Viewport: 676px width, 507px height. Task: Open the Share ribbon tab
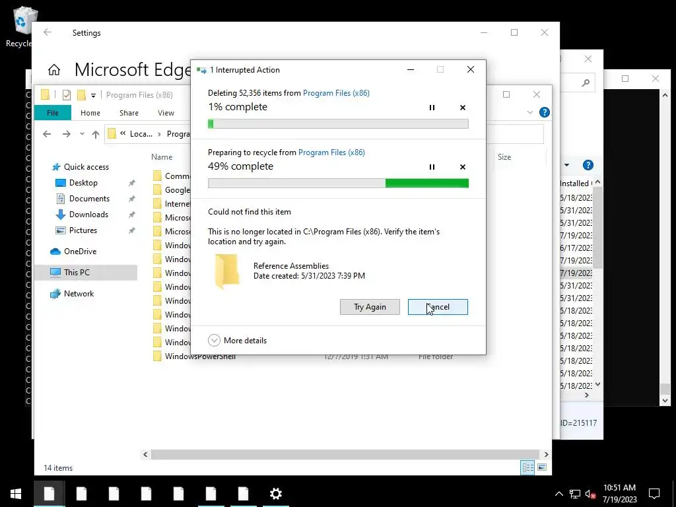(129, 113)
